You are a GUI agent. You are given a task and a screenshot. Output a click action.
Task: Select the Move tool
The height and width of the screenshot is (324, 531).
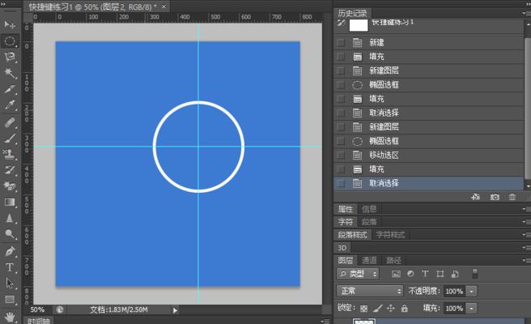click(10, 25)
